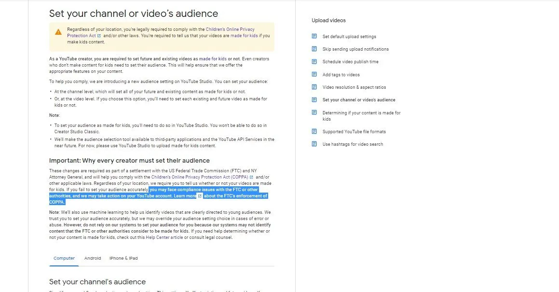Open Determining if your content is made for kids
Viewport: 559px width, 292px height.
pos(362,116)
